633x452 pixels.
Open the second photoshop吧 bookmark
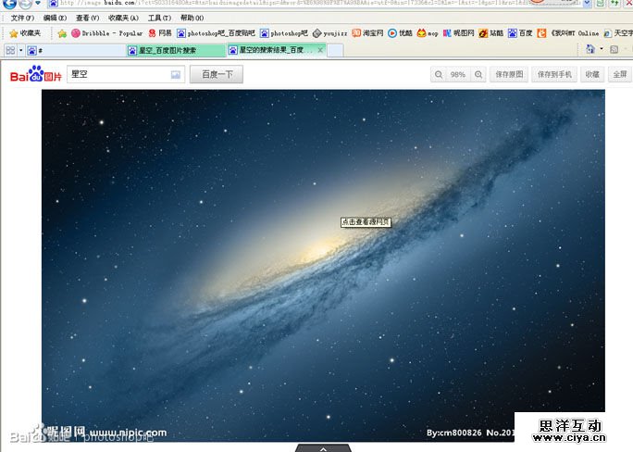284,33
